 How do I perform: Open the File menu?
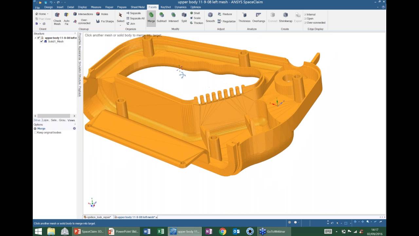(37, 7)
